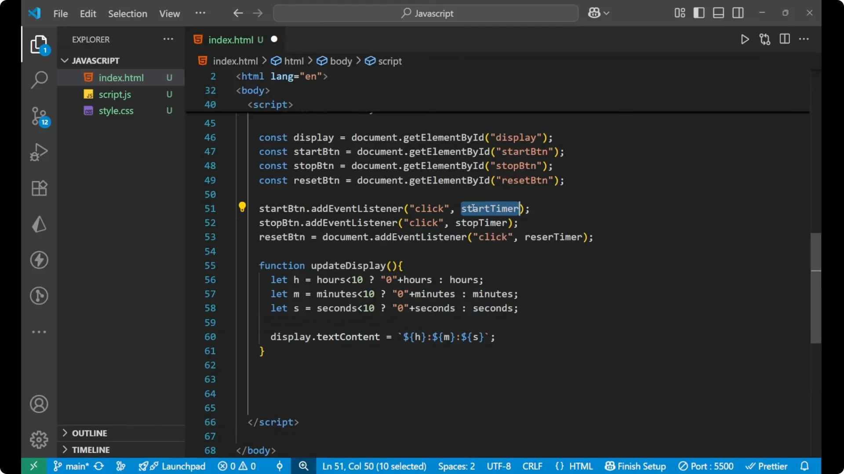Open the Manage settings gear
Viewport: 844px width, 474px height.
[39, 439]
